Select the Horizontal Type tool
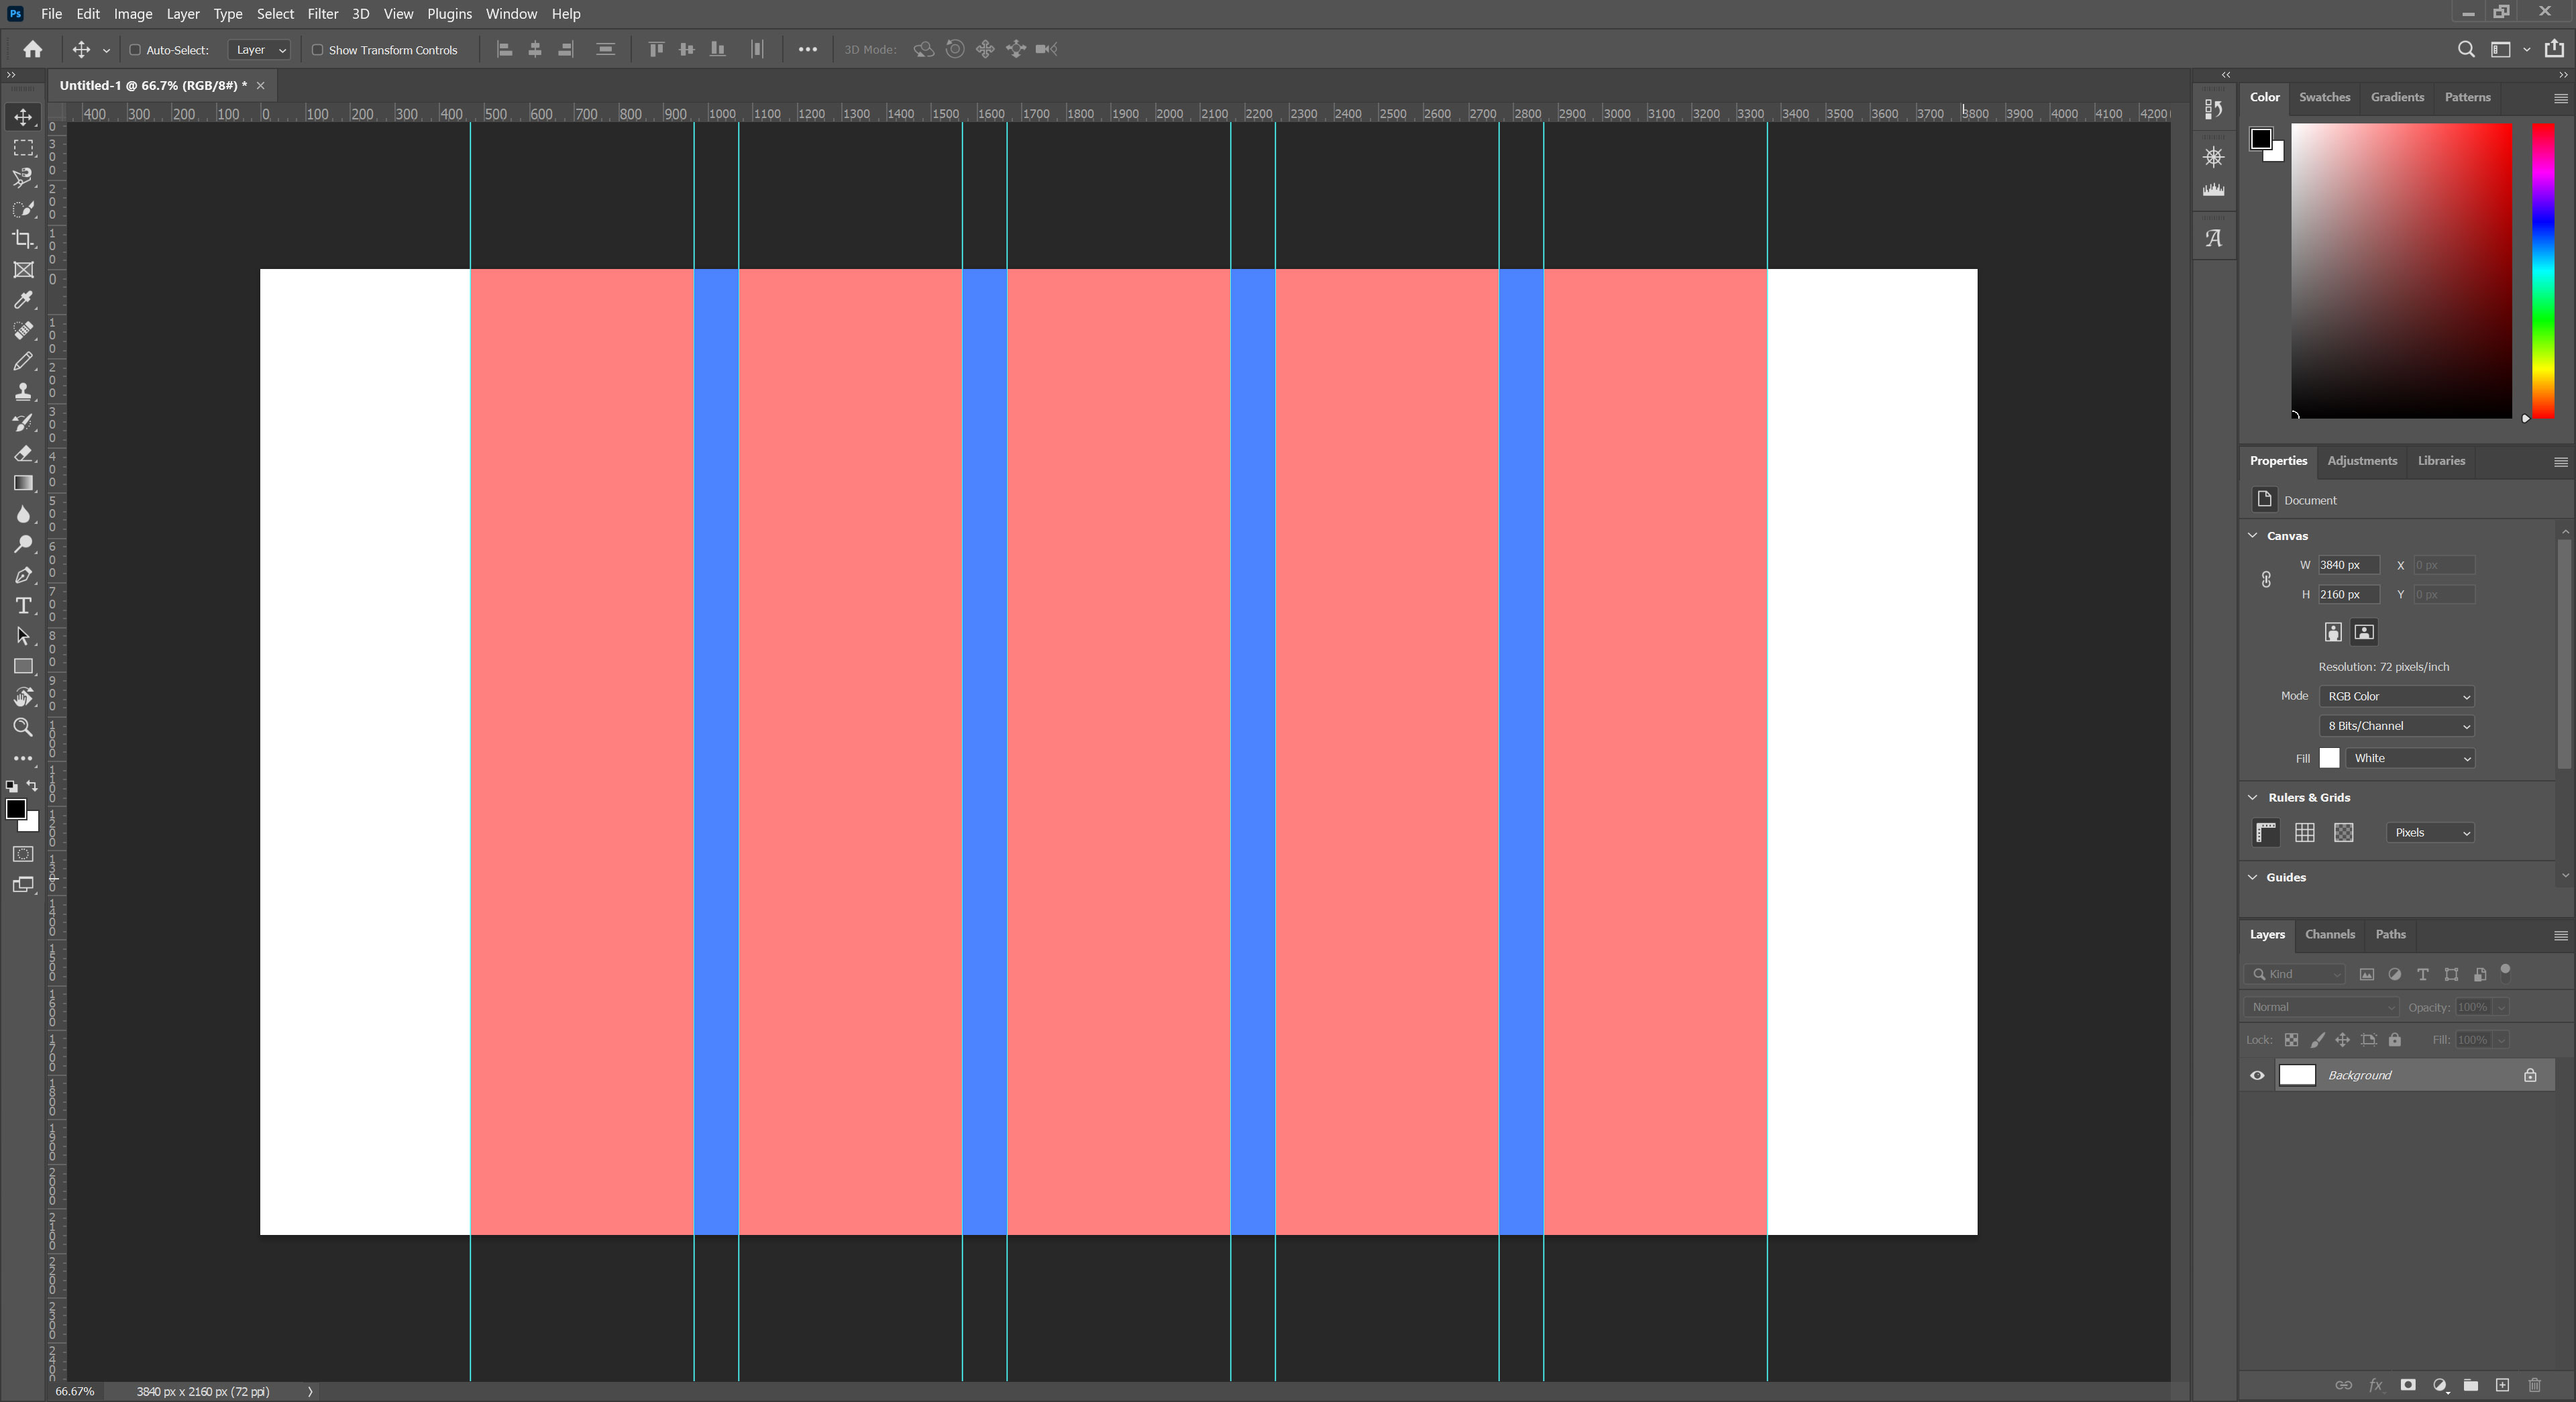Image resolution: width=2576 pixels, height=1402 pixels. (23, 606)
